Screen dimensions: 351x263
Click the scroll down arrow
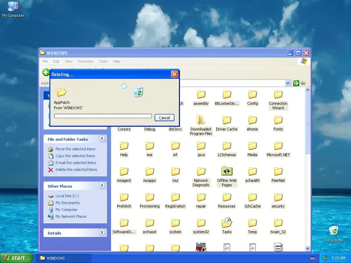(x=307, y=249)
